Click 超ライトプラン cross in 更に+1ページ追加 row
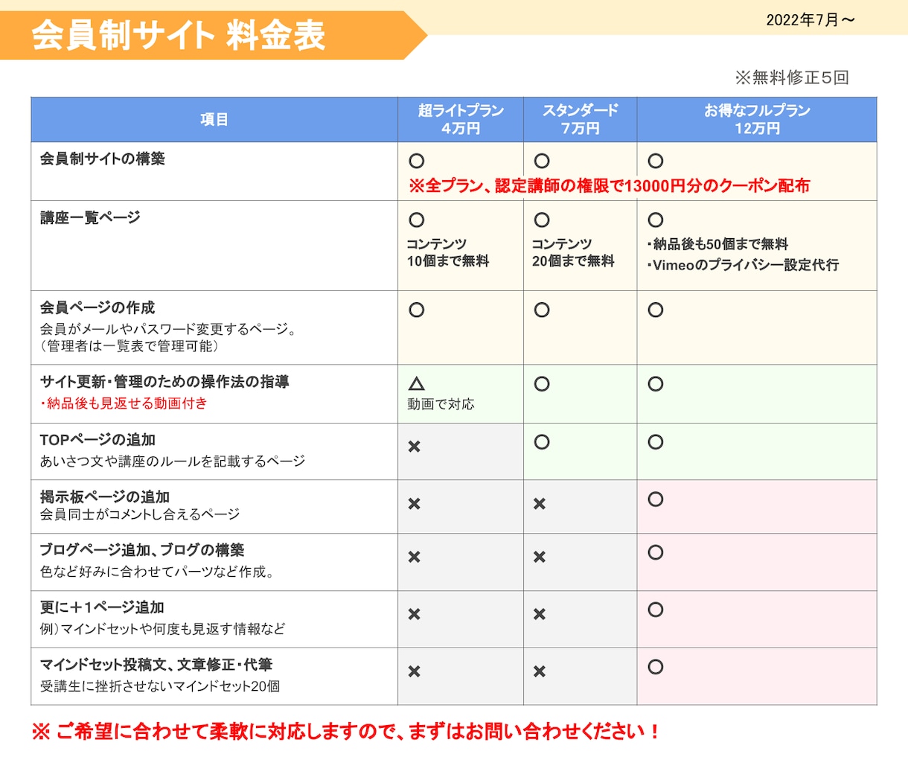908x757 pixels. tap(415, 614)
